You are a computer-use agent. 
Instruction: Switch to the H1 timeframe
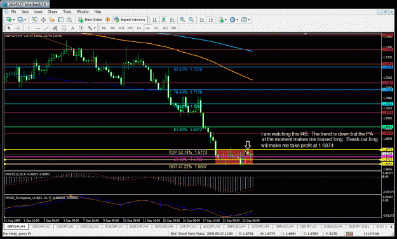138,28
